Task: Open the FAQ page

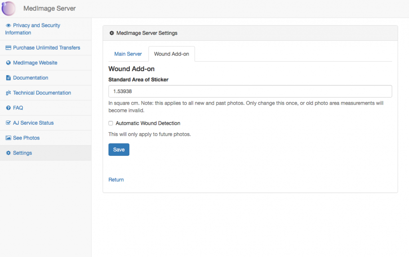Action: [x=18, y=108]
